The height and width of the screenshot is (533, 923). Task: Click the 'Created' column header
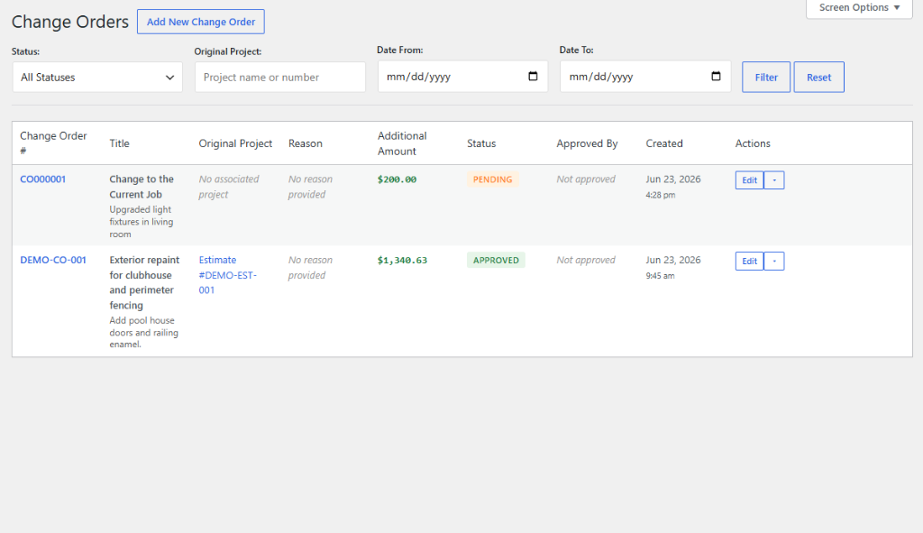point(664,143)
